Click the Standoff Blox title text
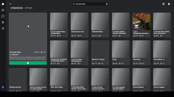Screen dimensions: 174x97 pos(97,32)
